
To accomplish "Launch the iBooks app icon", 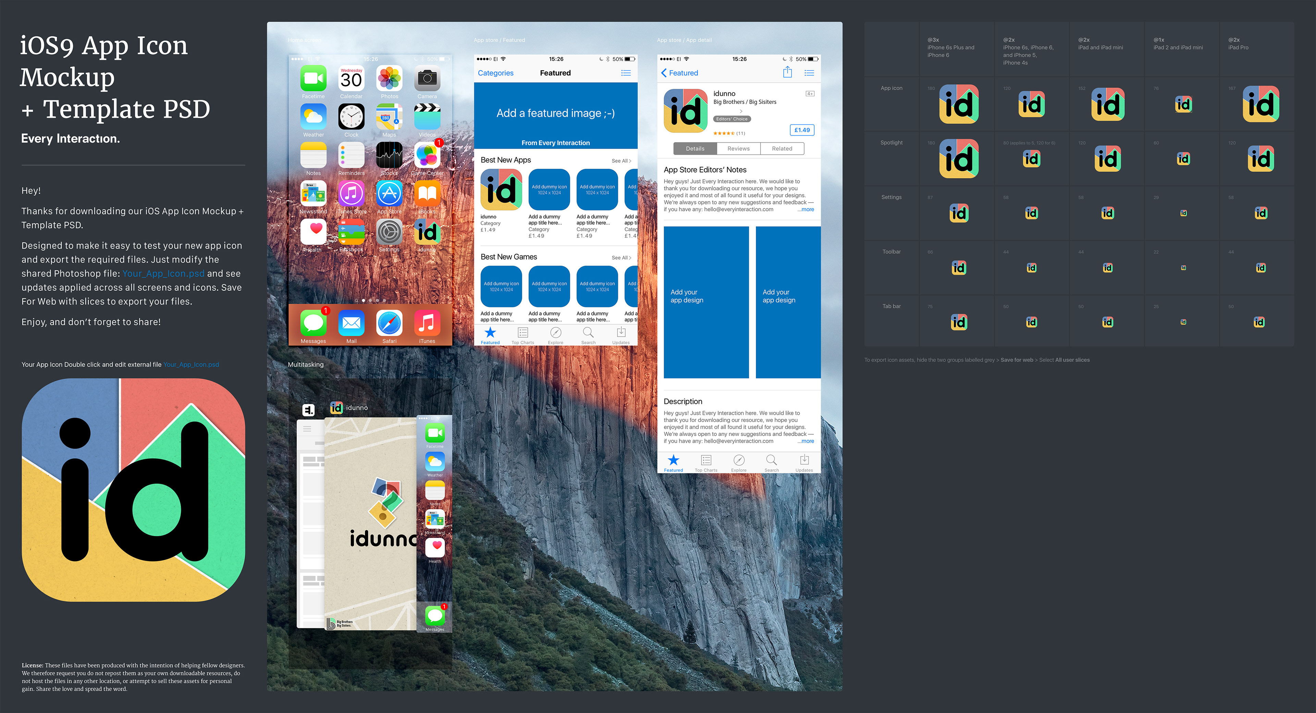I will pos(427,194).
